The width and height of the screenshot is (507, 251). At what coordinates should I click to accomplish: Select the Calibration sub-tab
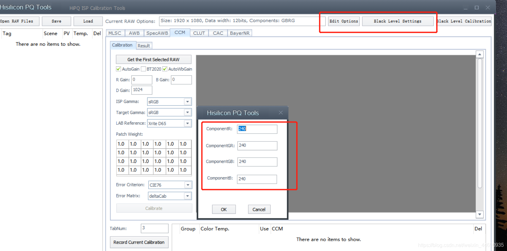point(122,45)
